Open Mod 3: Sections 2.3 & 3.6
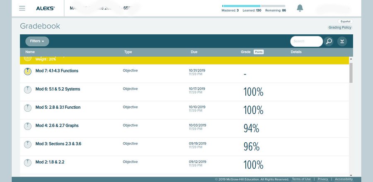 pyautogui.click(x=58, y=144)
